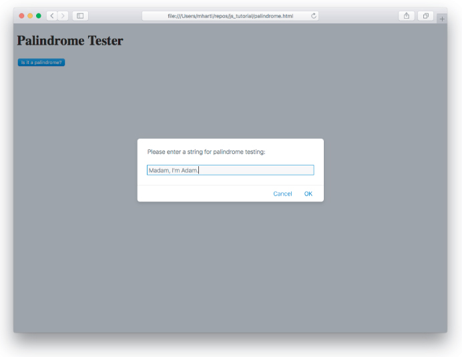The width and height of the screenshot is (462, 357).
Task: Confirm the prompt with OK
Action: coord(308,194)
